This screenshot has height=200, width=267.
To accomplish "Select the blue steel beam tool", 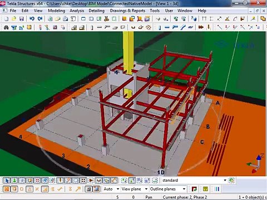I will tap(167, 27).
